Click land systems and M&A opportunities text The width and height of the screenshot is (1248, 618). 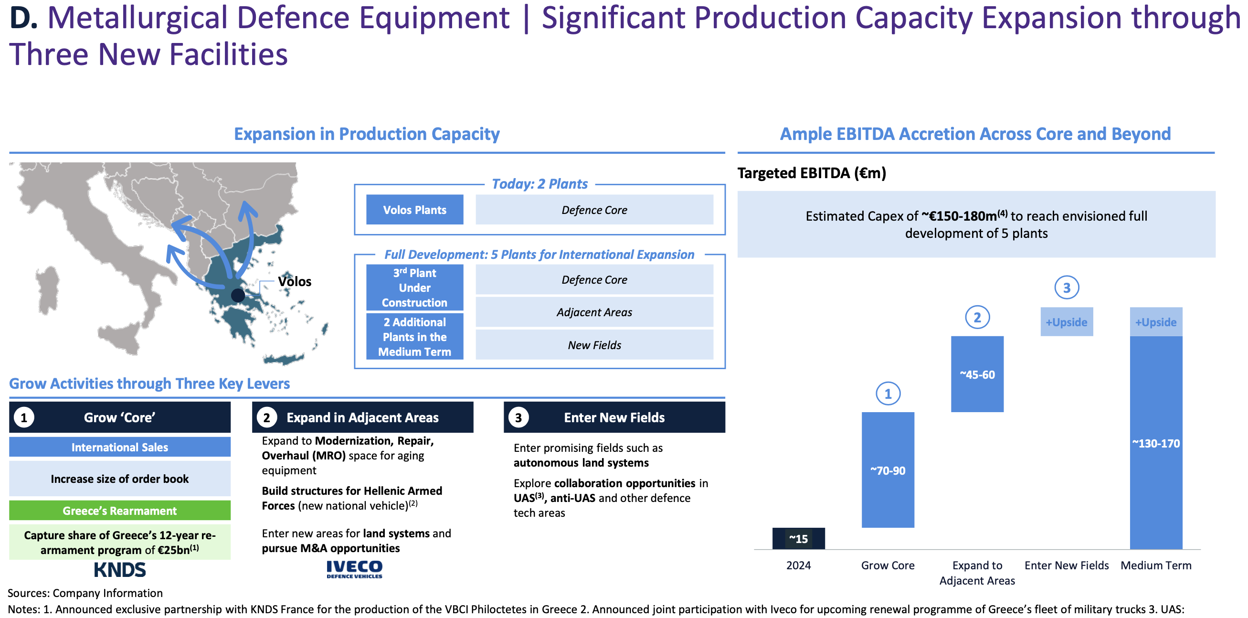pos(357,541)
